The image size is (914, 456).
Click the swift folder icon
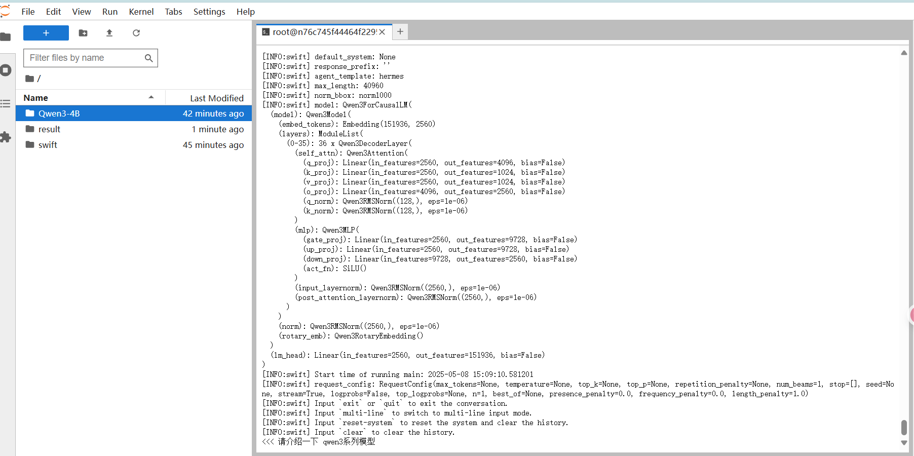[30, 144]
